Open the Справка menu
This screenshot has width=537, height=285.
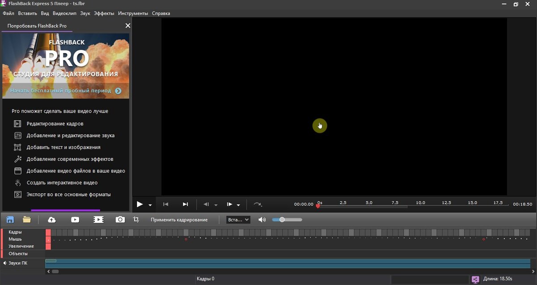161,13
